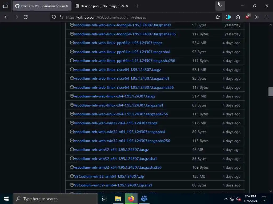Click the github.com URL address field
This screenshot has height=204, width=273.
pos(136,17)
